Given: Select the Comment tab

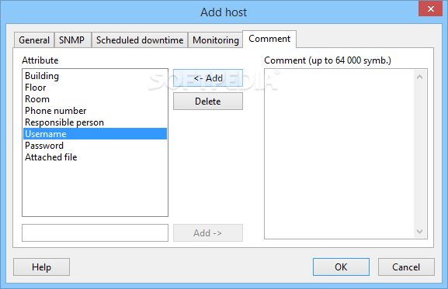Looking at the screenshot, I should click(269, 39).
